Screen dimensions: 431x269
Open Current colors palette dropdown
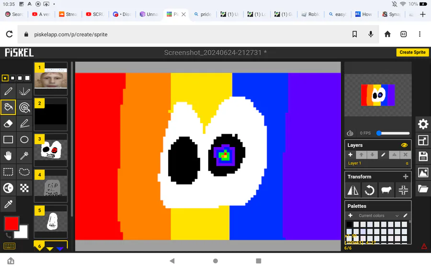point(378,215)
